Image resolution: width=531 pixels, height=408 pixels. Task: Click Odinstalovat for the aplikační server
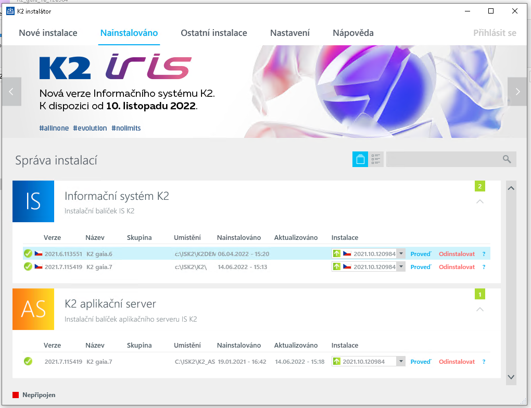457,362
